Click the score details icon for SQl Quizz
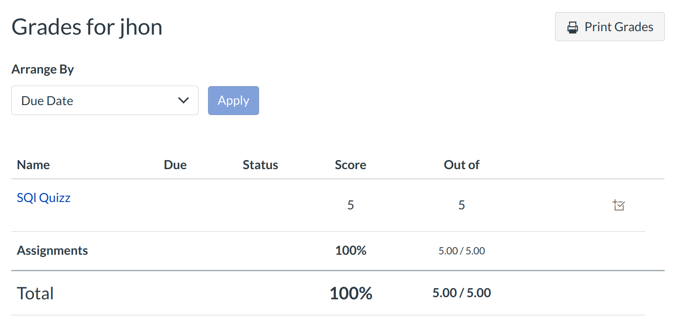 [619, 205]
